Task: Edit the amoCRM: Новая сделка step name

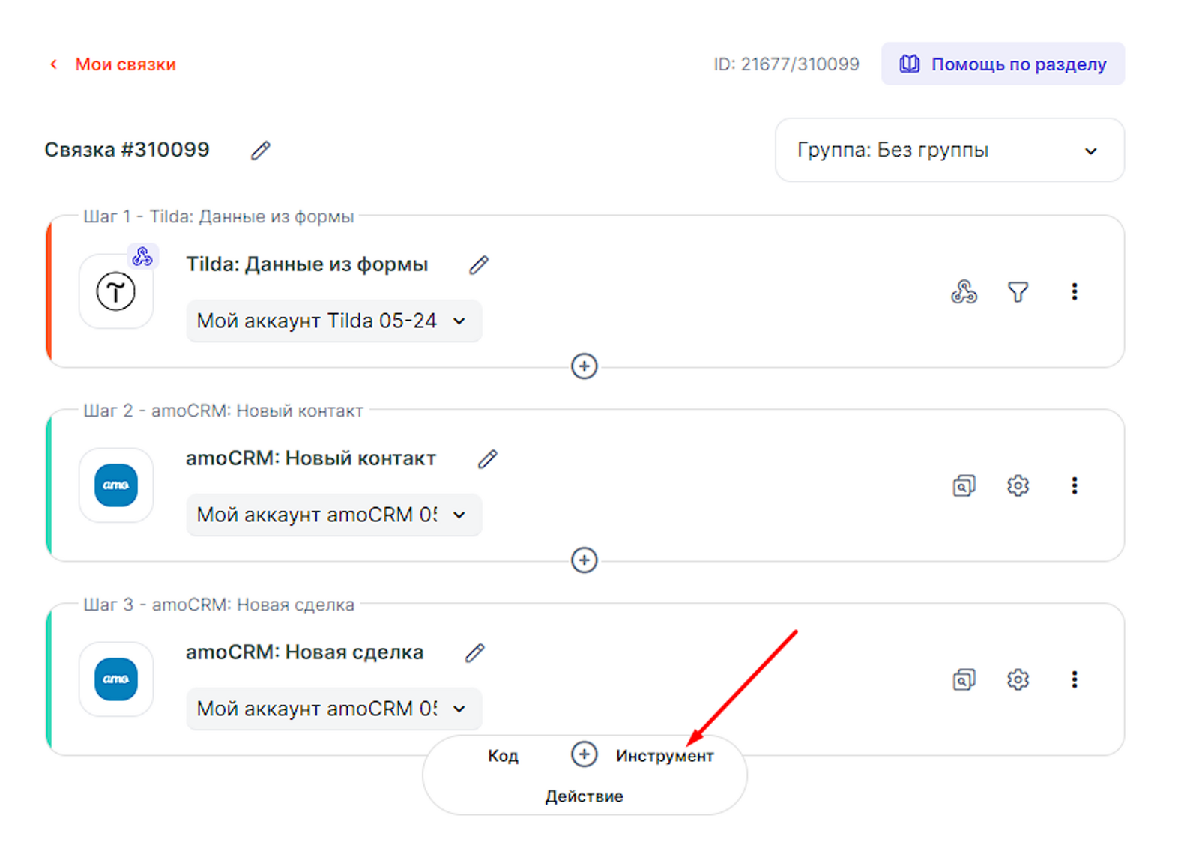Action: point(475,653)
